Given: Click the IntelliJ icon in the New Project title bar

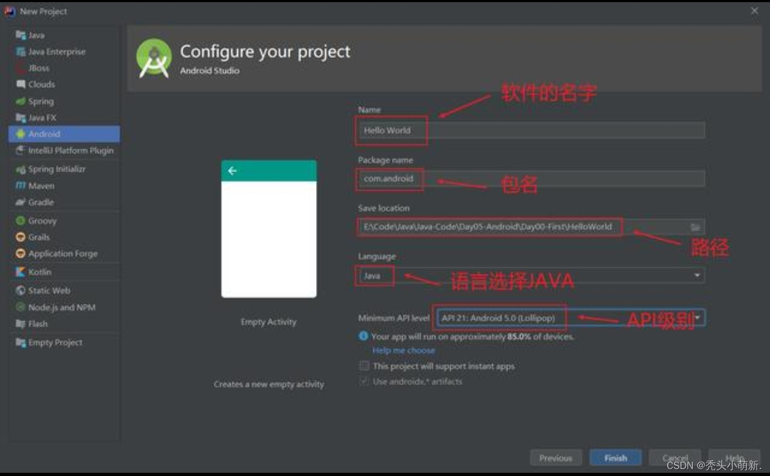Looking at the screenshot, I should tap(10, 11).
